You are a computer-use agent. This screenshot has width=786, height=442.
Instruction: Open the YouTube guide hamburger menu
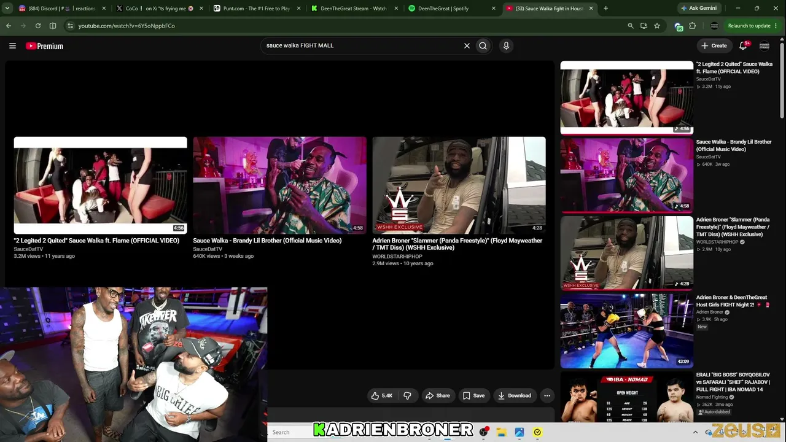coord(12,45)
